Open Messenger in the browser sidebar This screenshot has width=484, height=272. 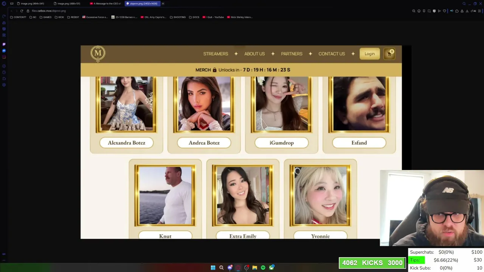pyautogui.click(x=4, y=51)
